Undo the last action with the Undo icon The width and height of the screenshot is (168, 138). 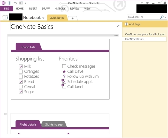[15, 3]
